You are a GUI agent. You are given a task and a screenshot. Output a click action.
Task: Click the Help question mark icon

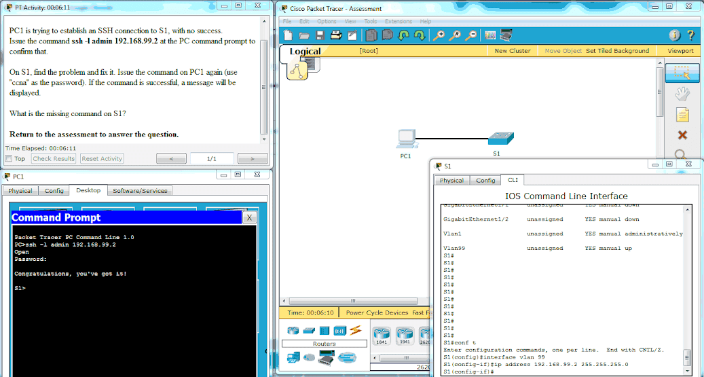coord(690,35)
